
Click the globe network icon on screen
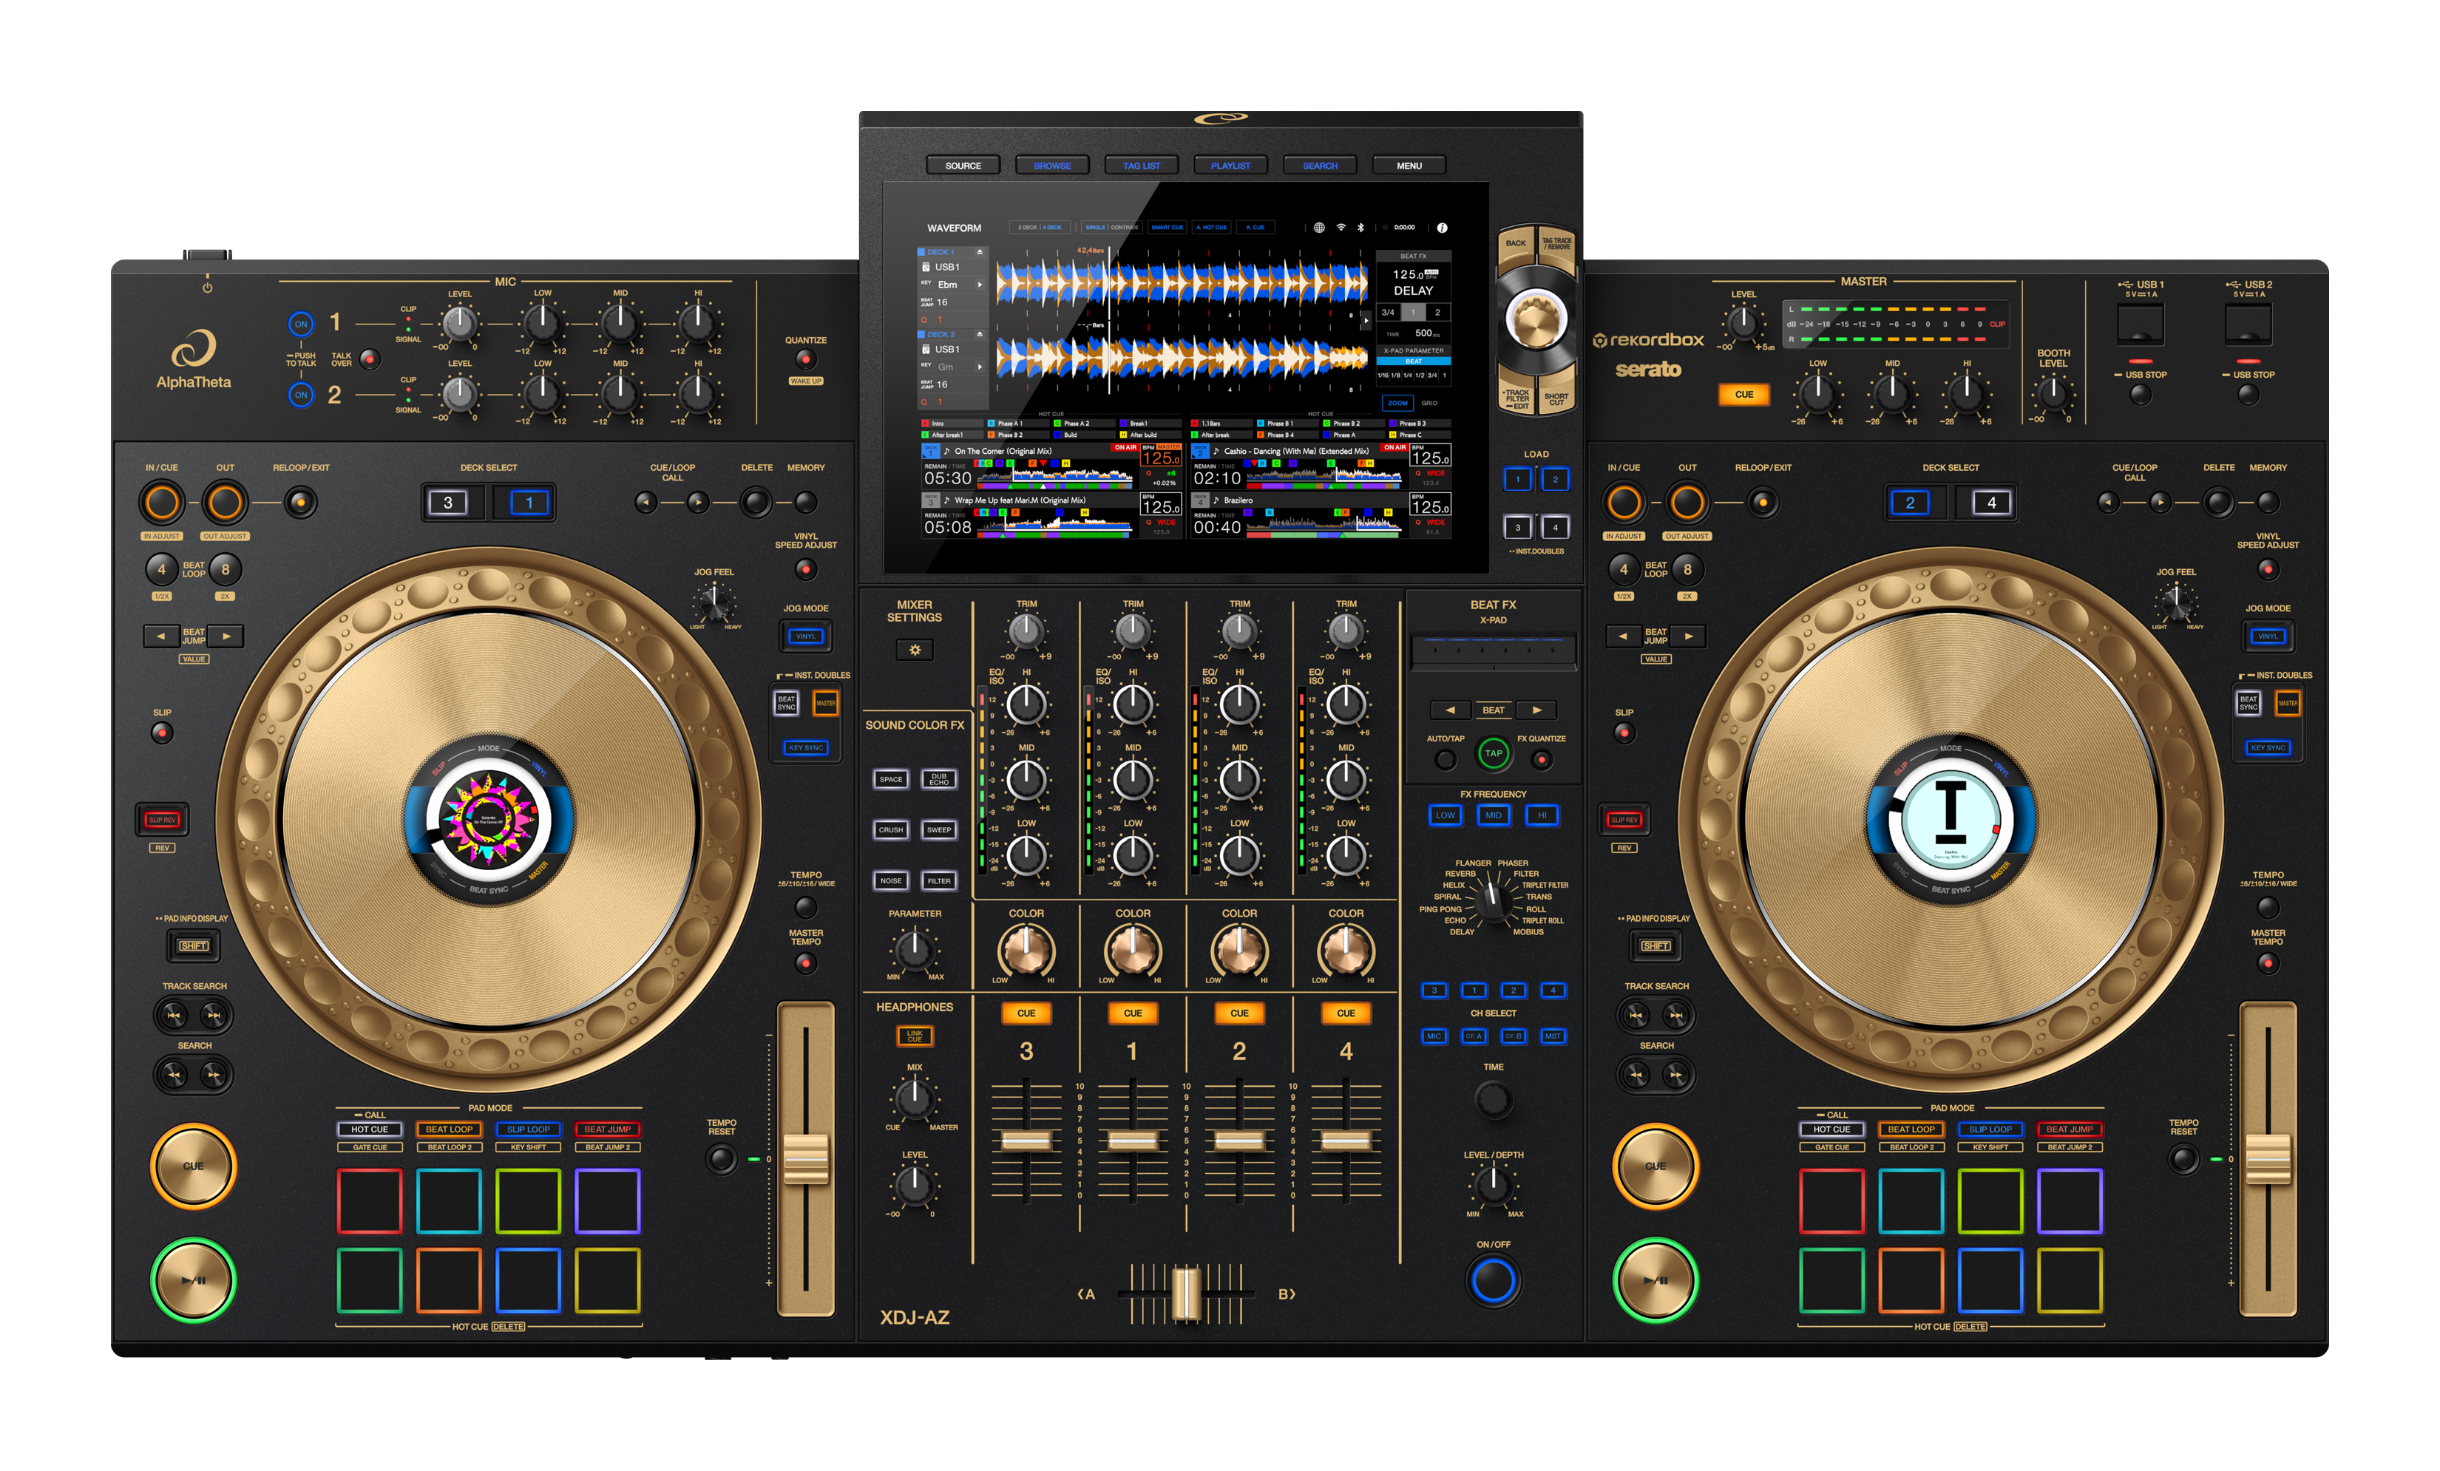(1321, 228)
